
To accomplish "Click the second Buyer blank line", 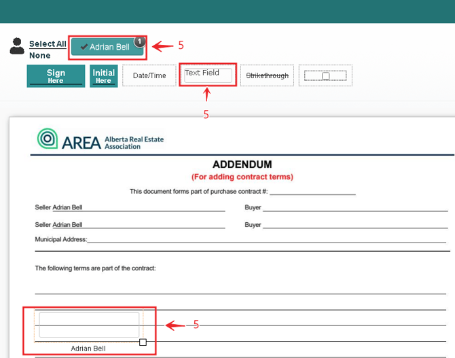I will tap(353, 225).
